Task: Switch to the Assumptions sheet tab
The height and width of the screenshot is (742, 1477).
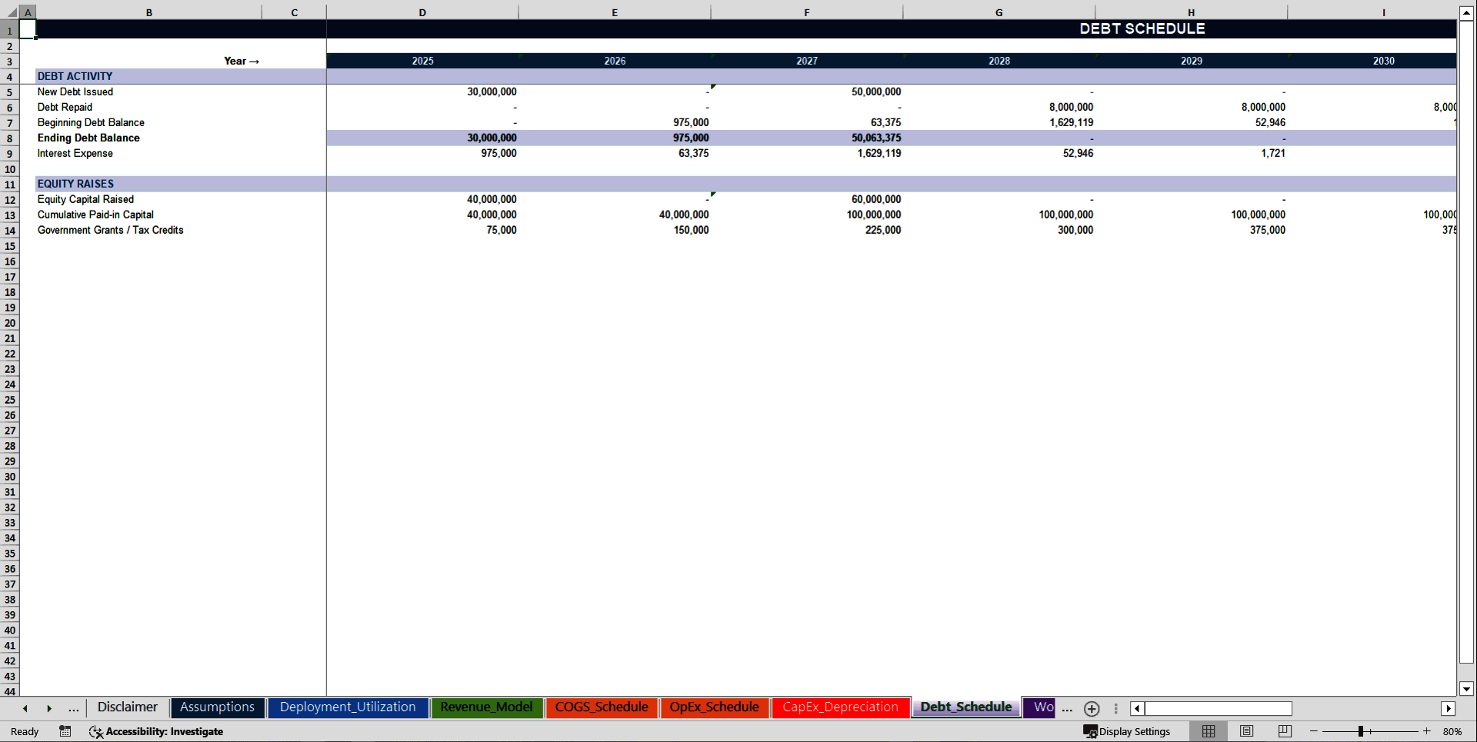Action: click(217, 707)
